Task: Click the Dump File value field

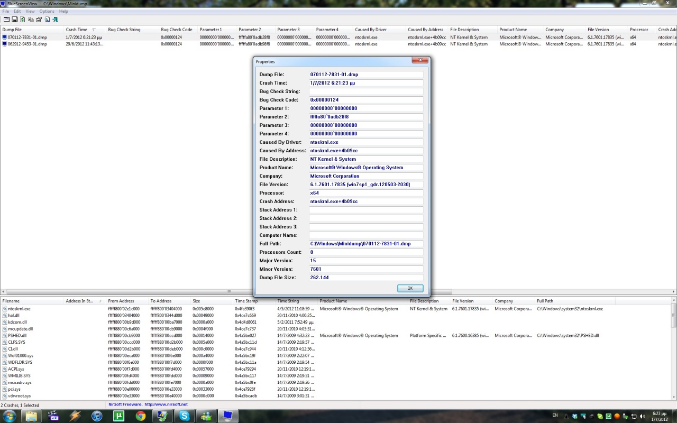Action: (366, 75)
